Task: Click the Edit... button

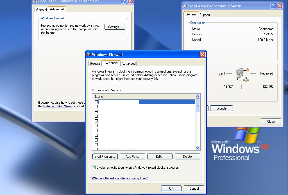Action: click(160, 157)
